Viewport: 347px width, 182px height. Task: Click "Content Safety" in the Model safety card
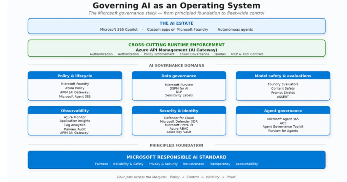pyautogui.click(x=283, y=88)
